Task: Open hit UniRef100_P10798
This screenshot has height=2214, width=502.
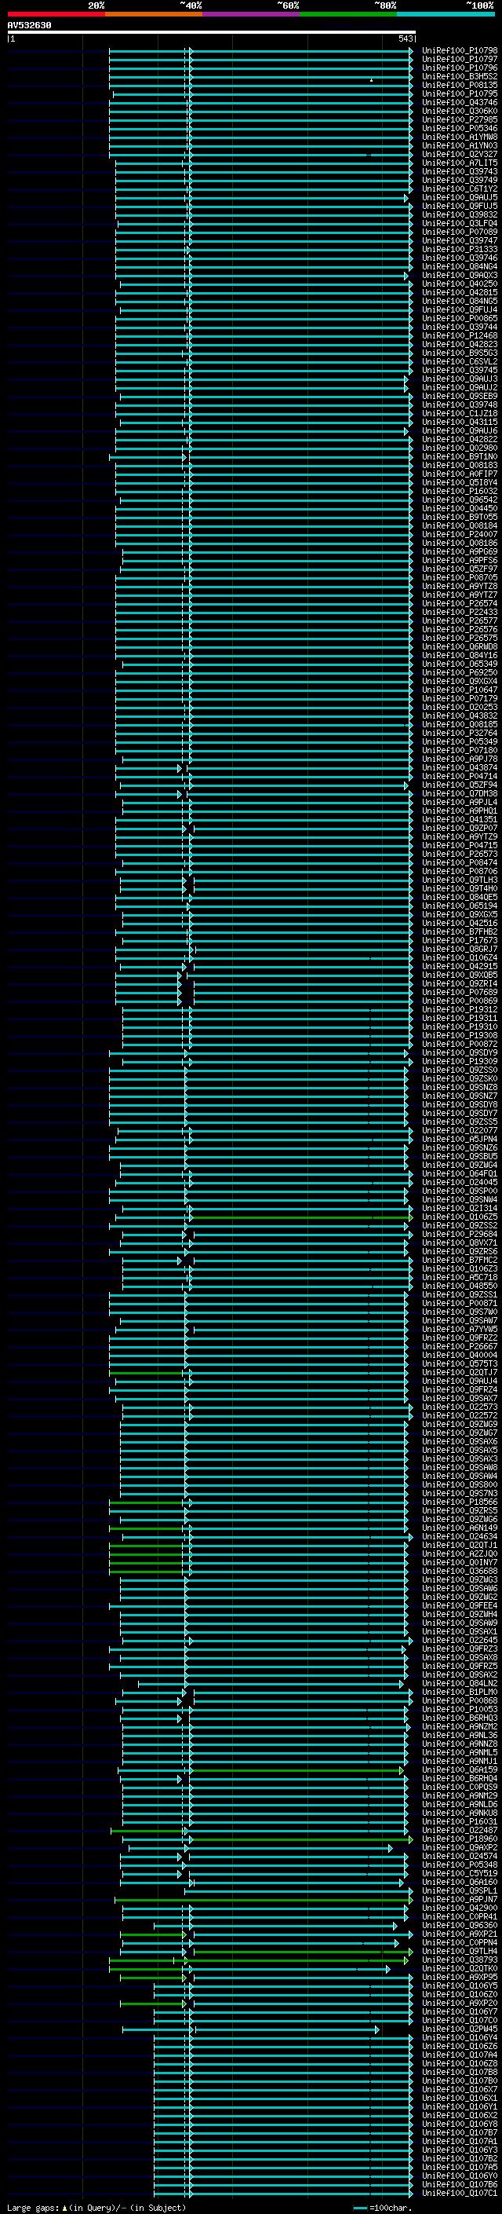Action: click(x=460, y=51)
